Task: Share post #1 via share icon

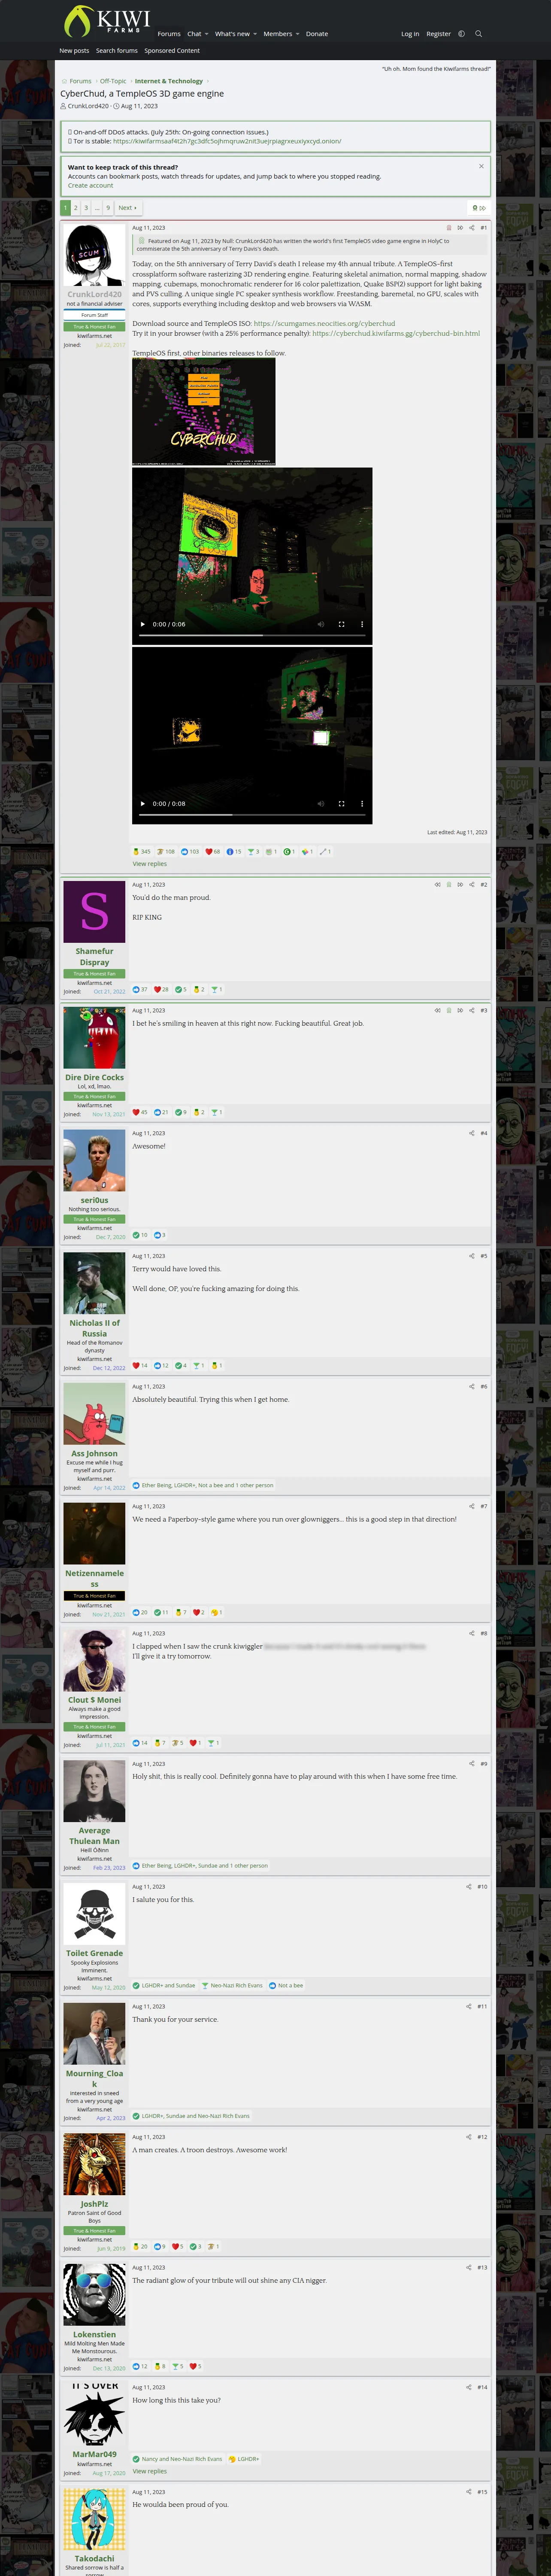Action: pos(472,228)
